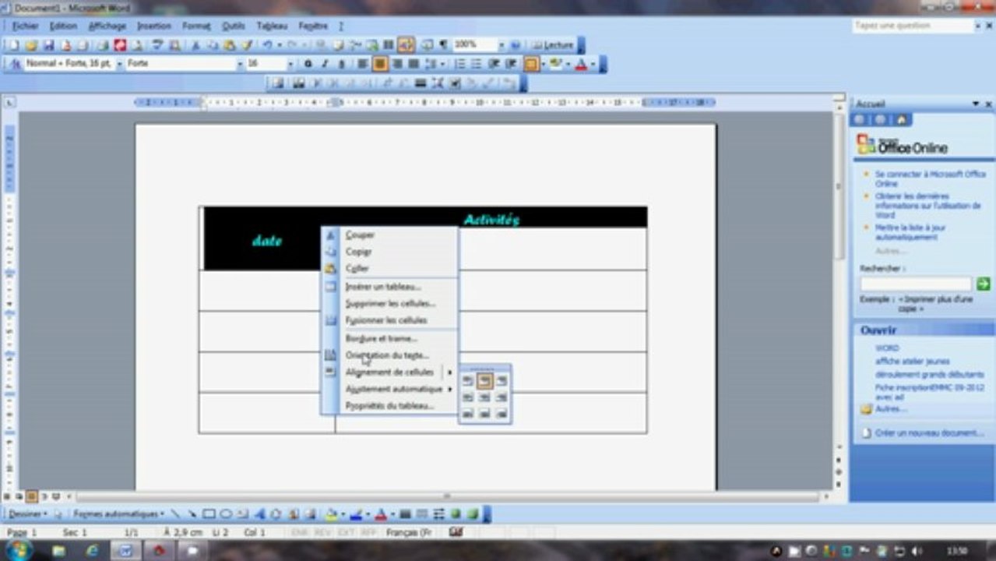Click the Rechercher search input field
This screenshot has height=561, width=996.
coord(916,284)
